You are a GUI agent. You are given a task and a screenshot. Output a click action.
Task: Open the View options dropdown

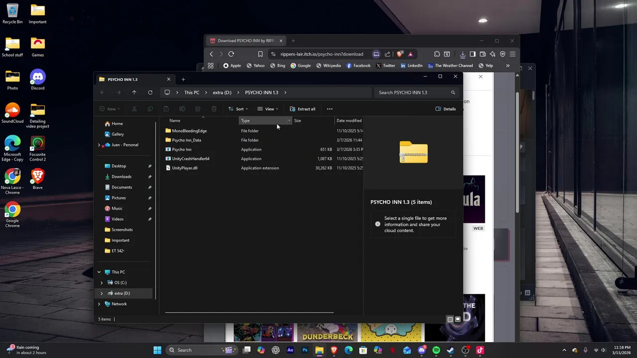pos(268,109)
